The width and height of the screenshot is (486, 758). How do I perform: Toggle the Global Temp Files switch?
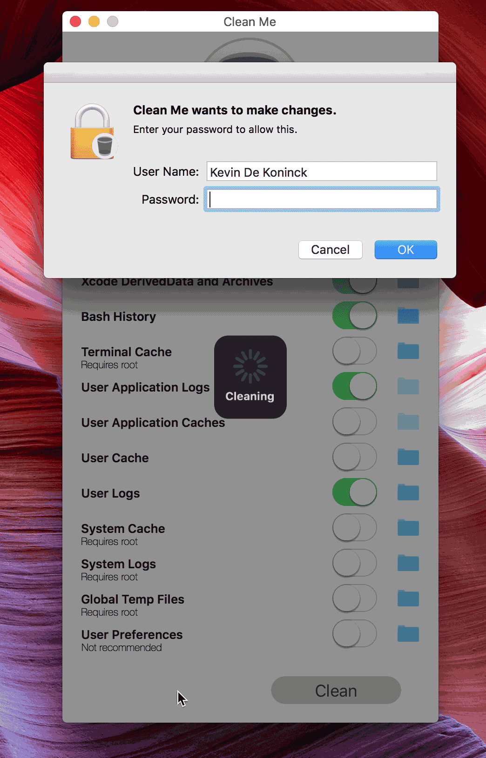(x=354, y=598)
